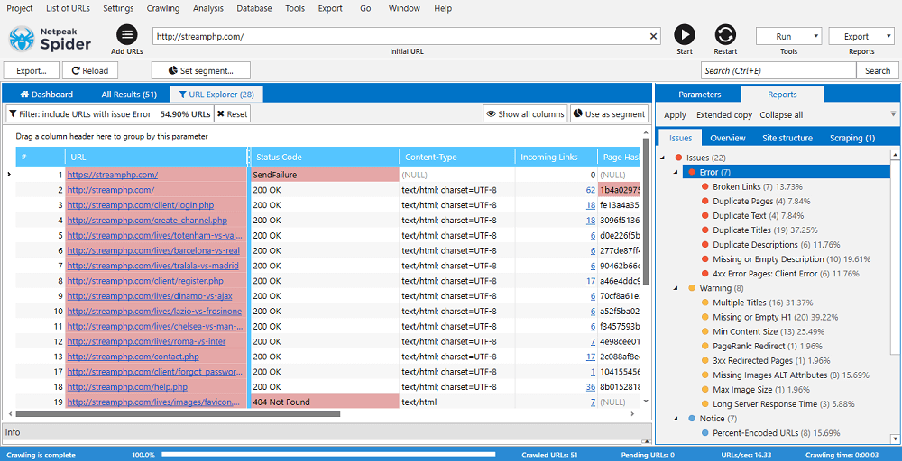Click the crawl progress bar

point(328,455)
